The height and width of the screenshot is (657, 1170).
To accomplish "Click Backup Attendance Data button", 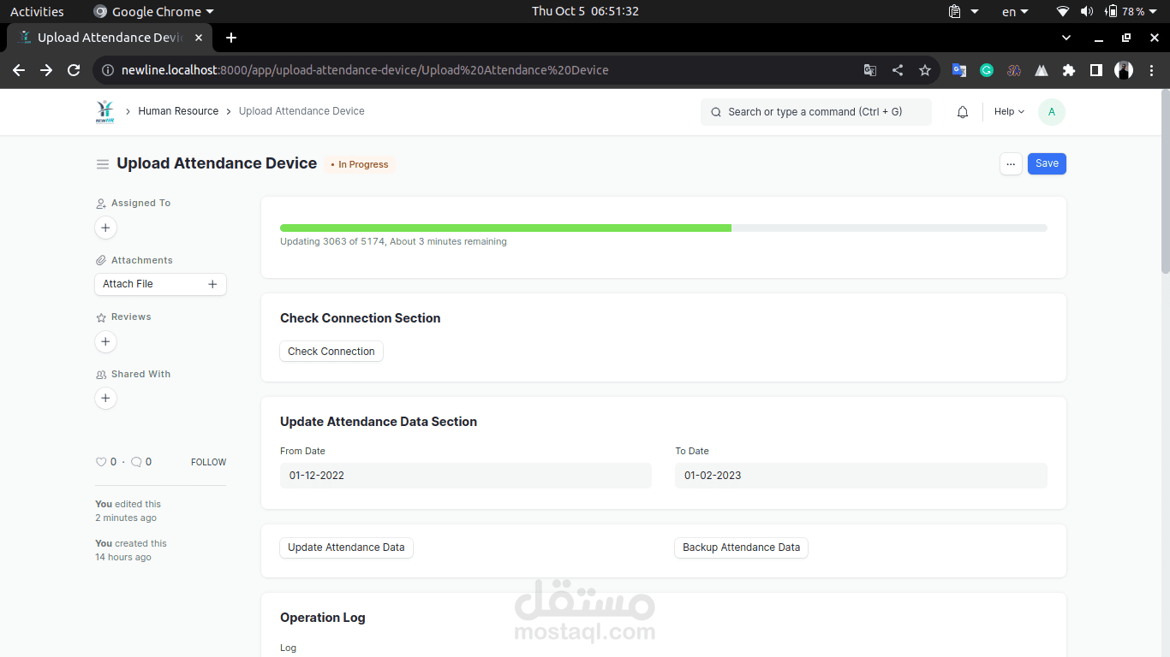I will [x=742, y=547].
